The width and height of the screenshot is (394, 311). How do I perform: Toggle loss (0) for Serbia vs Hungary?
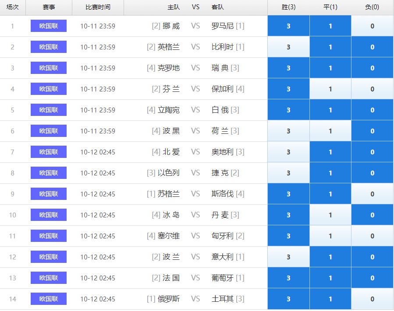tap(373, 236)
